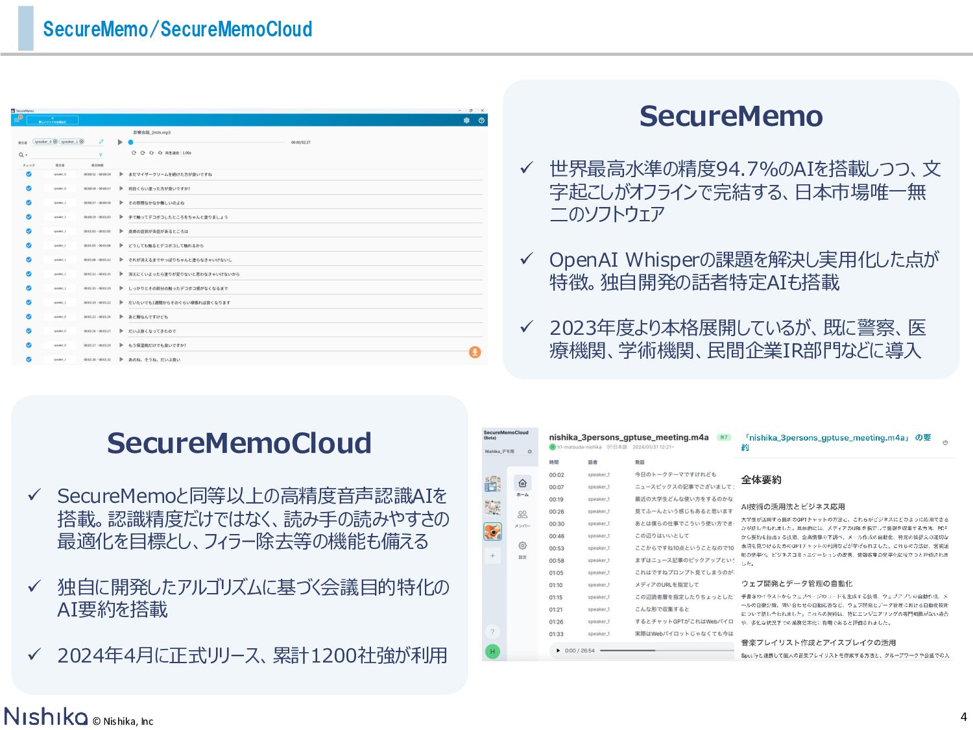Click the orange download export button
The width and height of the screenshot is (973, 730).
pos(475,352)
